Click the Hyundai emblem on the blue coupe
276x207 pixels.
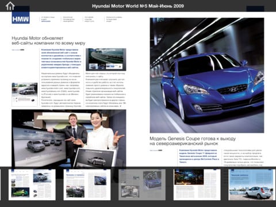(x=233, y=90)
